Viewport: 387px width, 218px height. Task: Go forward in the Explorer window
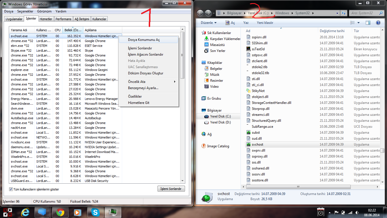click(208, 13)
